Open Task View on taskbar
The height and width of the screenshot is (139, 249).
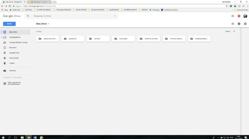tap(16, 138)
